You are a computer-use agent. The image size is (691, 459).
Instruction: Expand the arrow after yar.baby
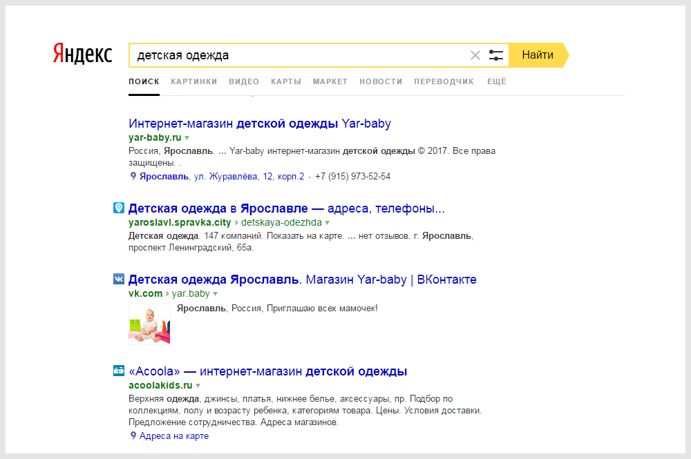215,294
